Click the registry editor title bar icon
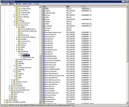This screenshot has height=107, width=129. [2, 2]
